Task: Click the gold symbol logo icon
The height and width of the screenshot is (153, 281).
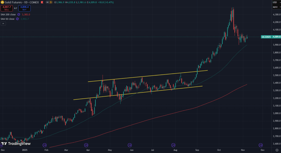Action: coord(2,2)
